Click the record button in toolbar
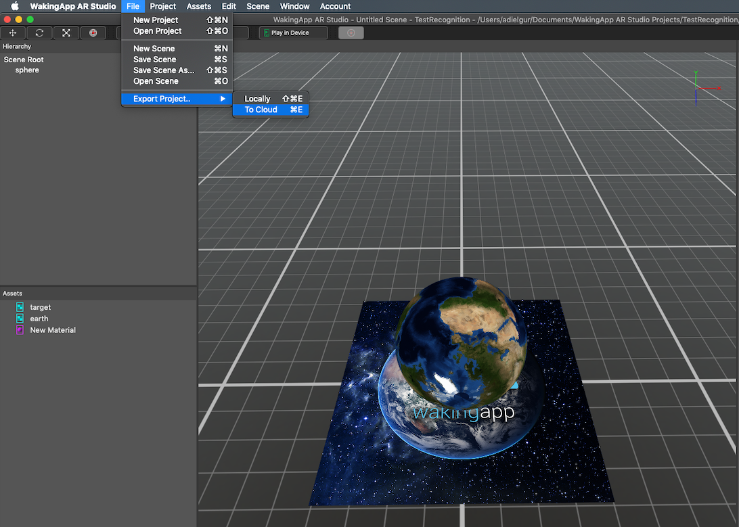 [351, 32]
